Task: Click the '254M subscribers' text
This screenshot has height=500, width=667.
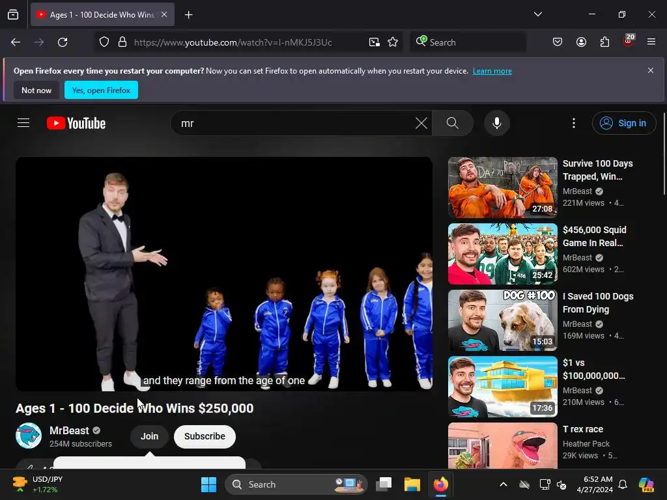Action: pos(80,444)
